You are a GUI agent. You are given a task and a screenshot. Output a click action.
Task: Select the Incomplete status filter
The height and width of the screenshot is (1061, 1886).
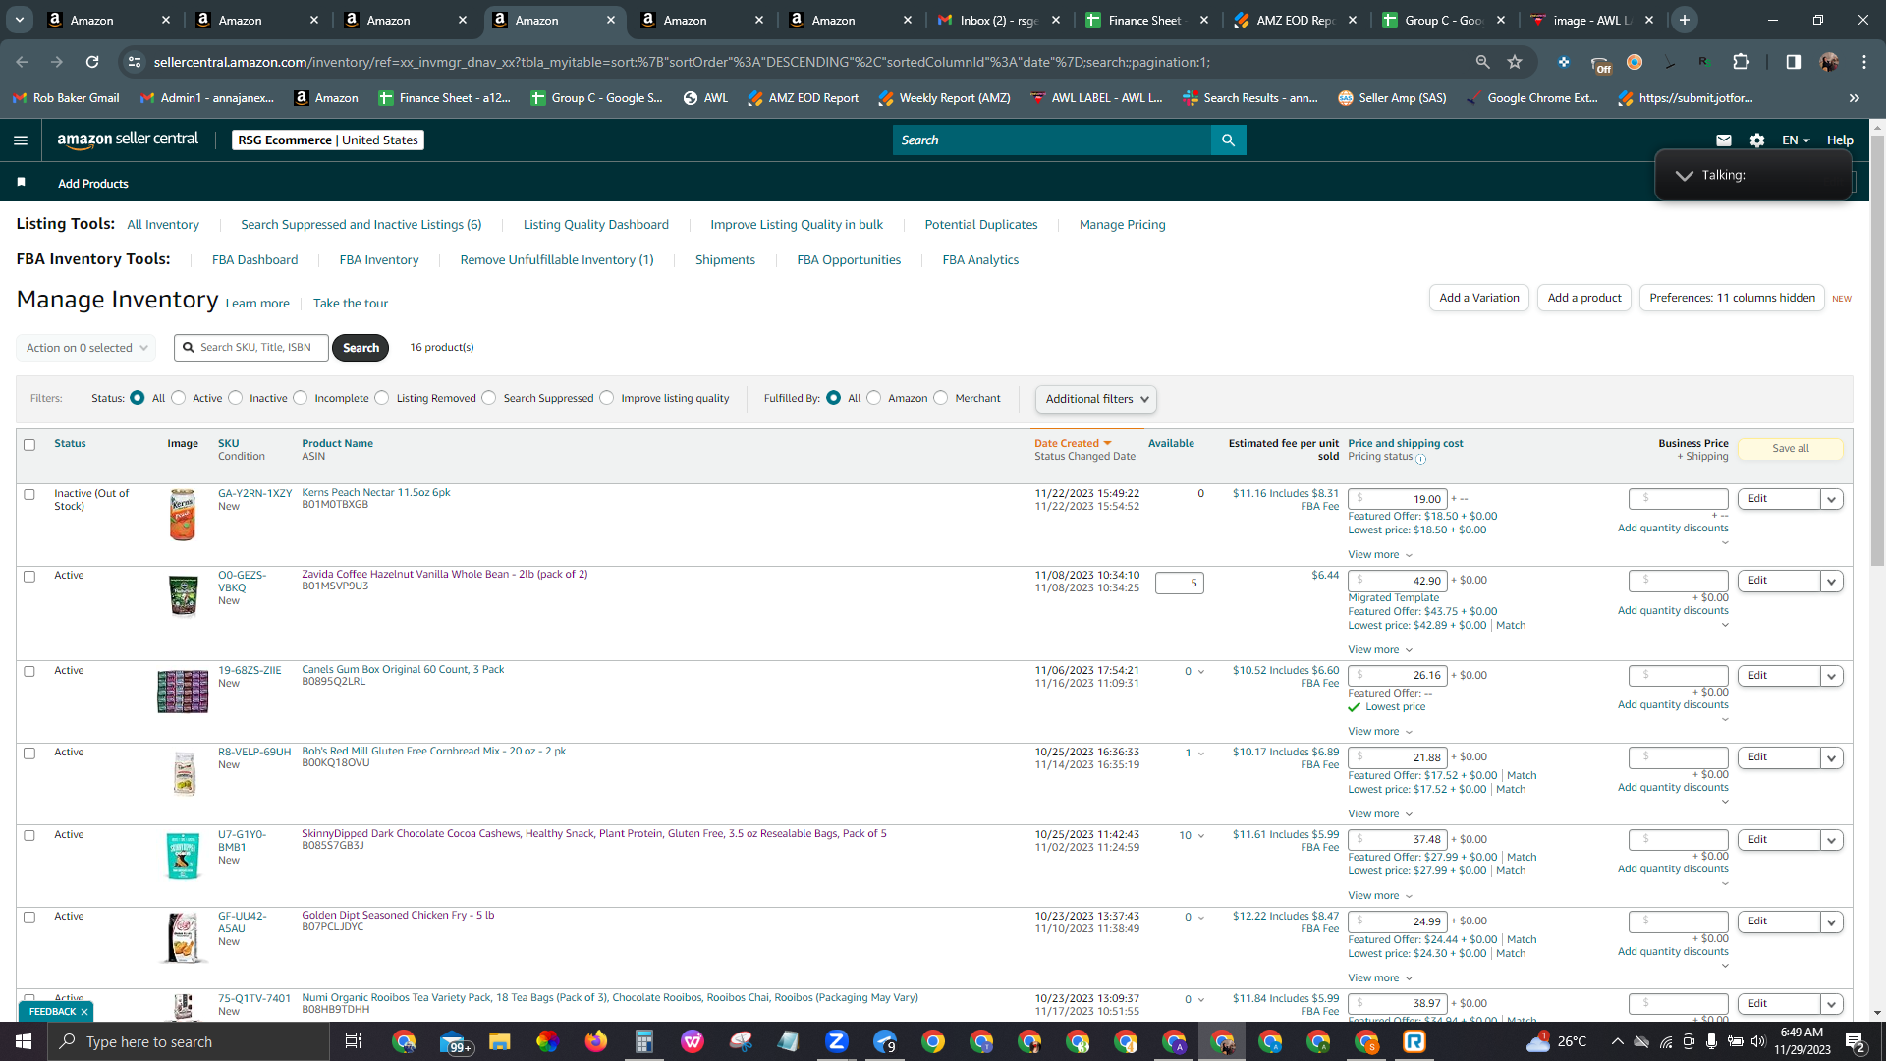[300, 398]
